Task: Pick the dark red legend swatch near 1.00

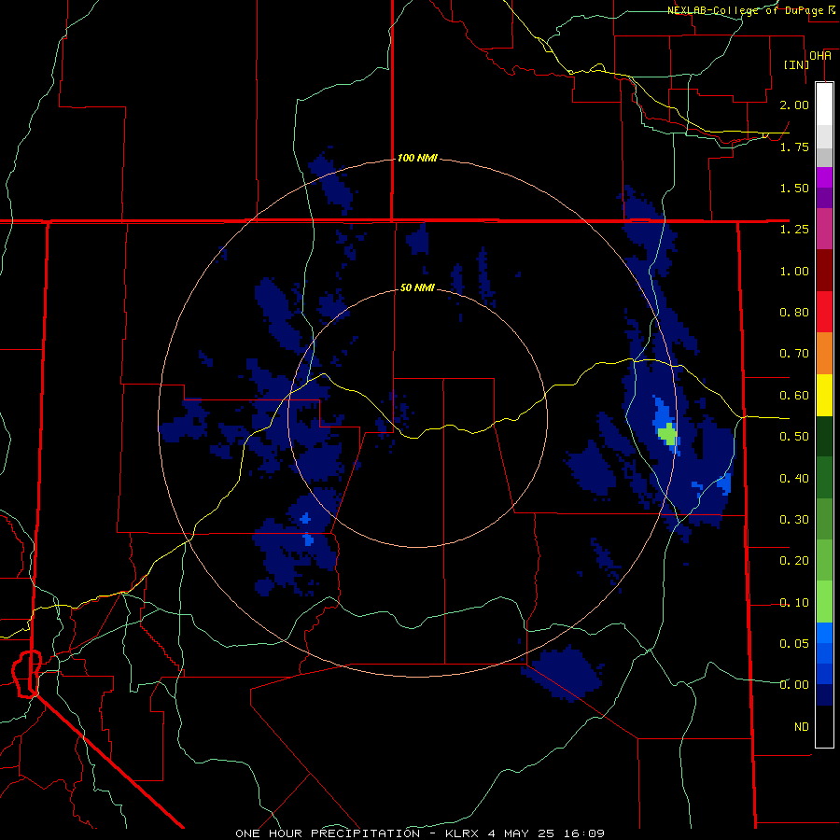Action: point(824,270)
